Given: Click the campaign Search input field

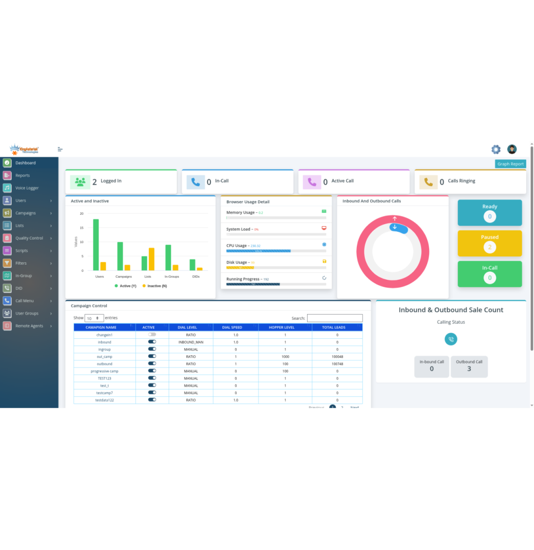Looking at the screenshot, I should (x=335, y=318).
